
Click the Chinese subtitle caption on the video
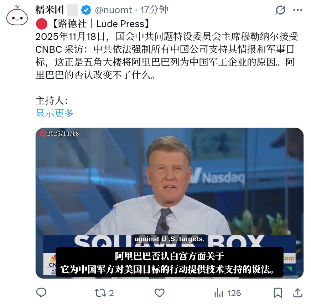click(x=170, y=263)
